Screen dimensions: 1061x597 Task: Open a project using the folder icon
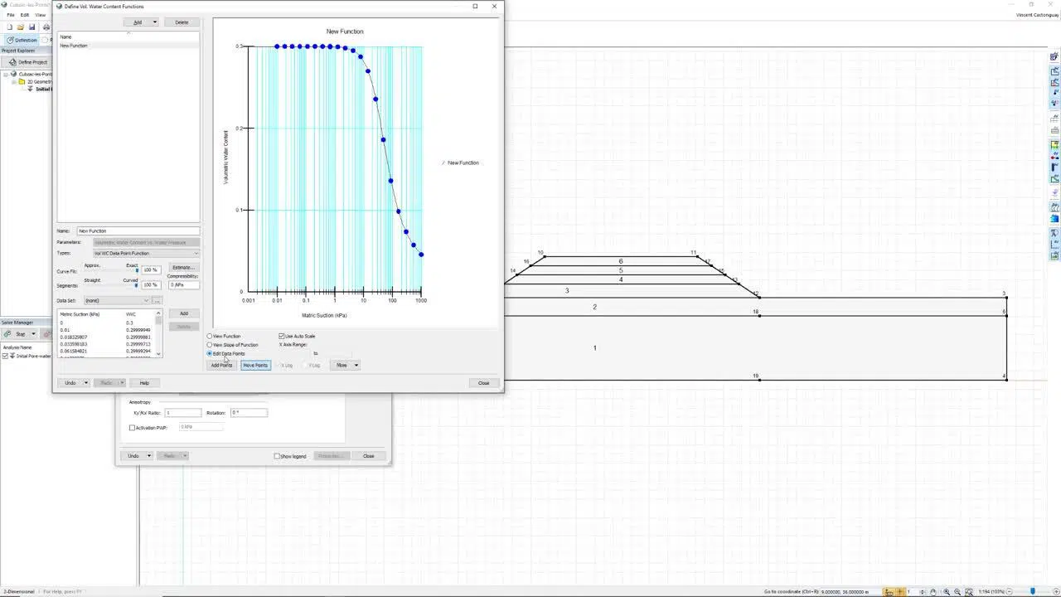20,27
